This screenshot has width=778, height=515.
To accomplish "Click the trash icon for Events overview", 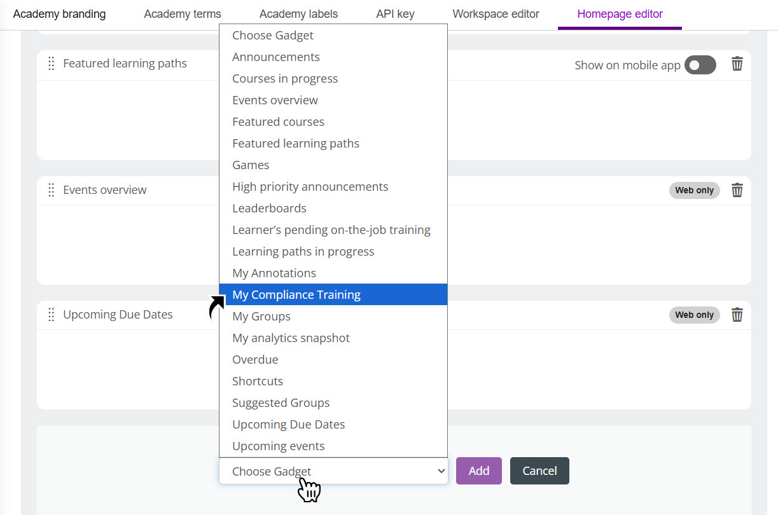I will pos(737,189).
